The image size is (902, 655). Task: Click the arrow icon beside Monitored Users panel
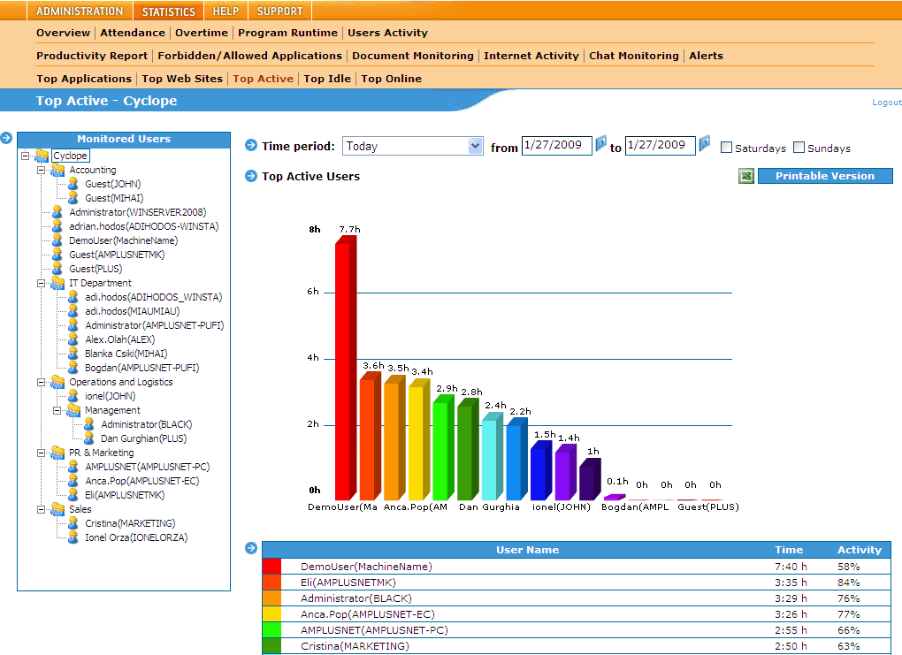[6, 138]
